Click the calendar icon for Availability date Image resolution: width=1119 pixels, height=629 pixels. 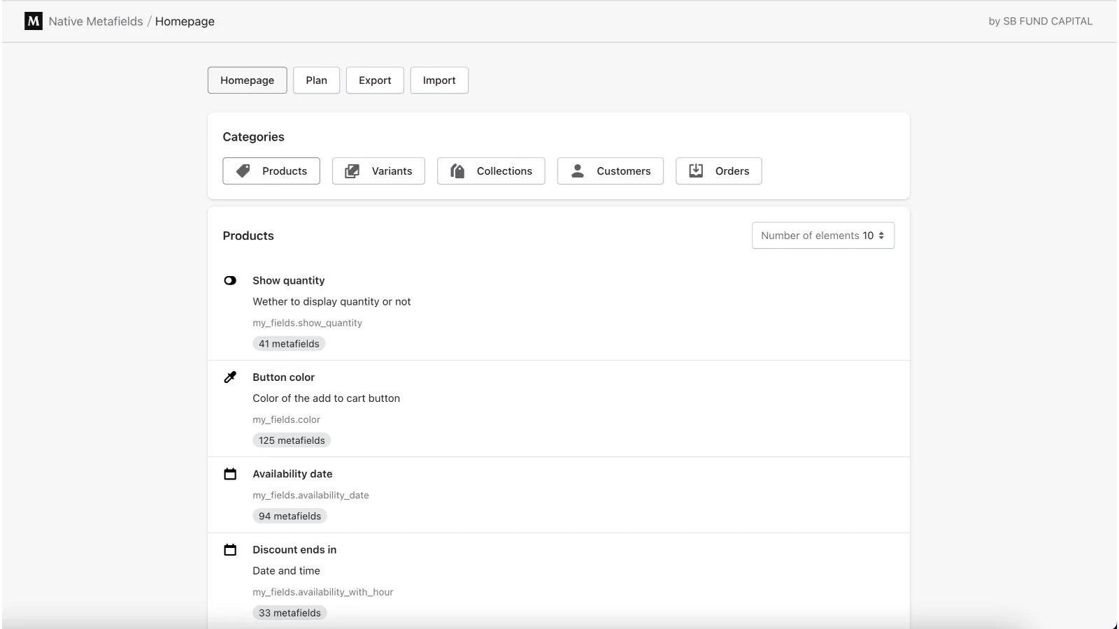[230, 474]
